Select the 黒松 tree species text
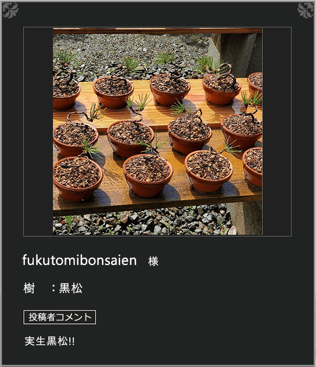Screen dimensions: 316x367 click(x=70, y=288)
